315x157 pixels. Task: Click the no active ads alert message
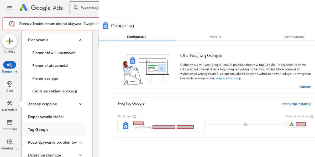(x=59, y=24)
